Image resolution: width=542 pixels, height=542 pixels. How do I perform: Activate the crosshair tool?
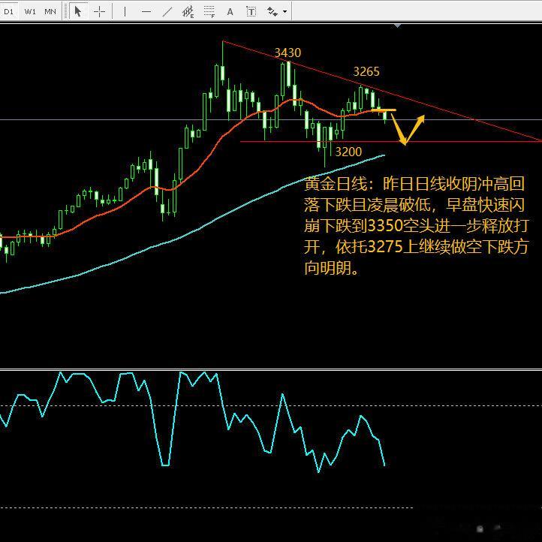click(100, 12)
